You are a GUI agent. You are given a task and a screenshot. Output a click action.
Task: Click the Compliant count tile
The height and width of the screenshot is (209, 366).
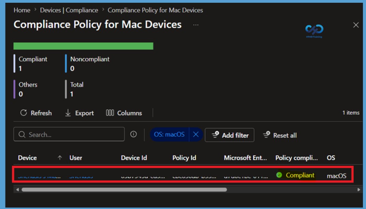[x=31, y=64]
